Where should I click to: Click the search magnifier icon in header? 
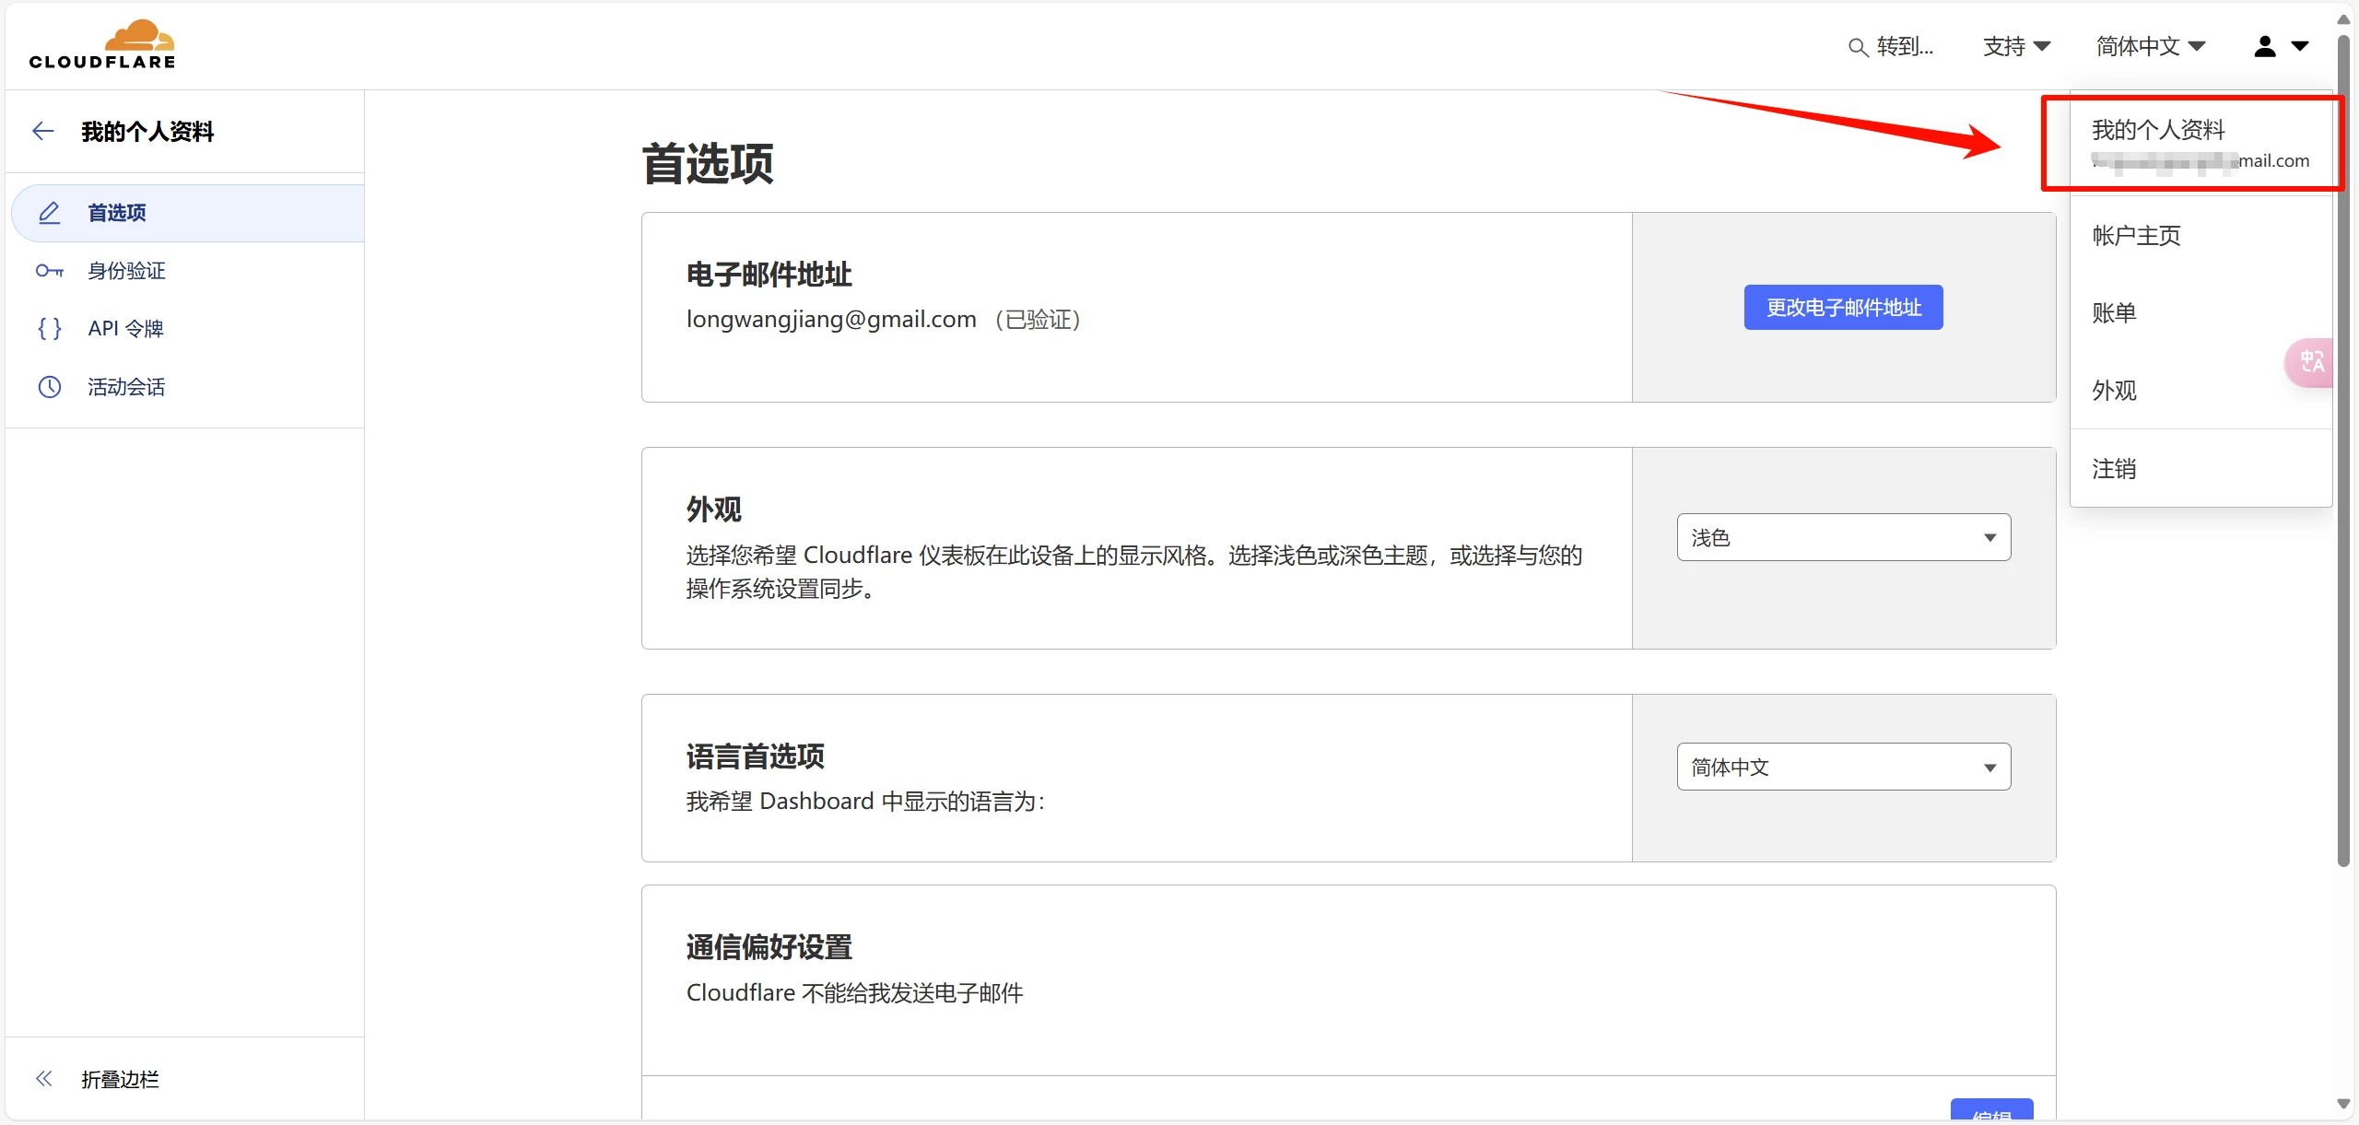[x=1859, y=46]
